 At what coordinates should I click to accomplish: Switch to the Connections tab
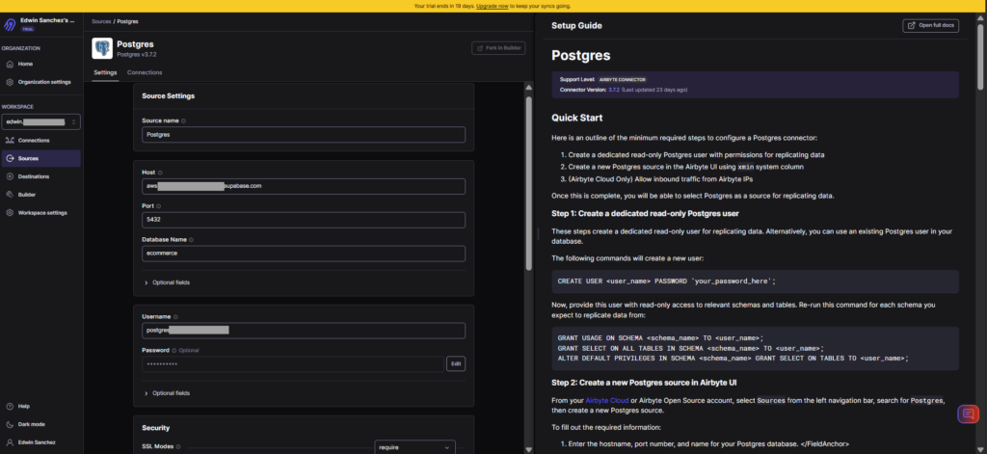pos(145,72)
